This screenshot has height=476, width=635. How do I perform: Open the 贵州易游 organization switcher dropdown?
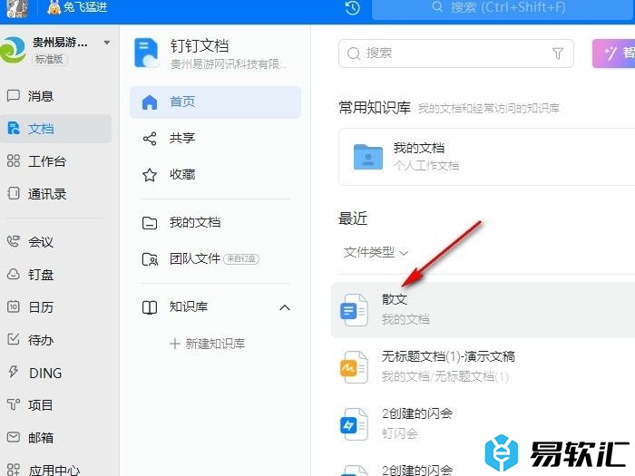107,42
